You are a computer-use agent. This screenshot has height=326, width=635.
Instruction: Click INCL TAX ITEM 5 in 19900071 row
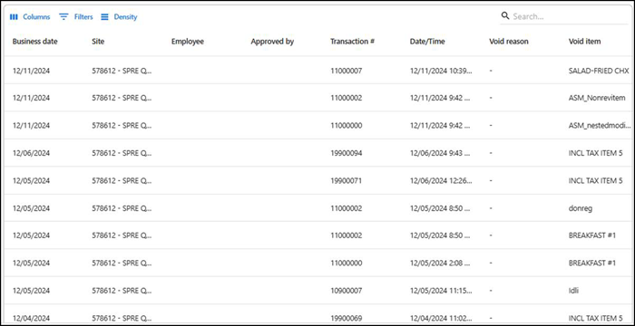pos(595,181)
